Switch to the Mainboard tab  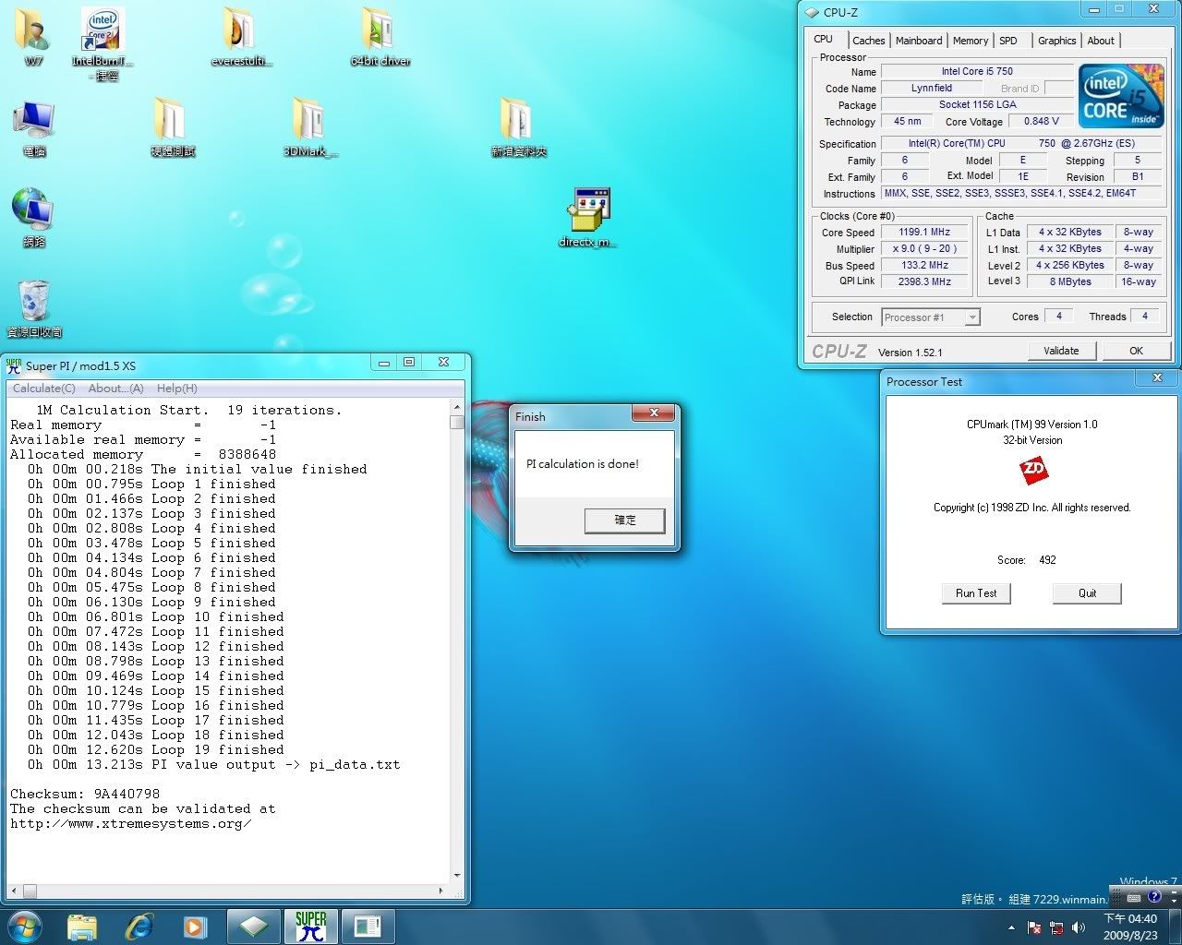tap(919, 41)
